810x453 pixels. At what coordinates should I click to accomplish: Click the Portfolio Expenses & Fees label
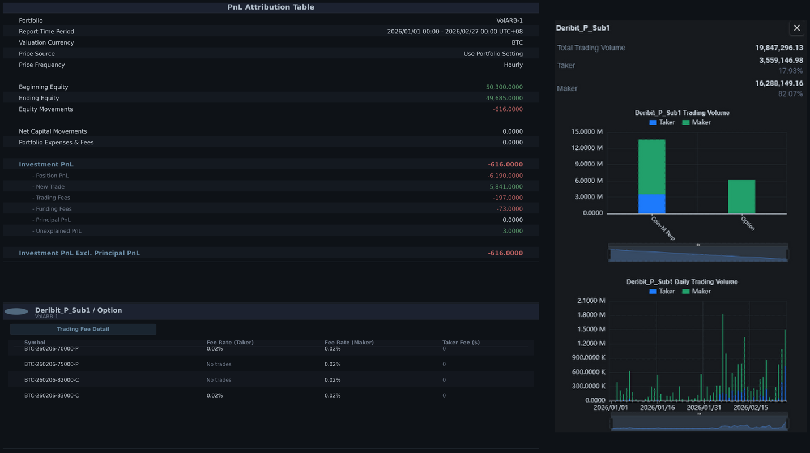pos(56,143)
